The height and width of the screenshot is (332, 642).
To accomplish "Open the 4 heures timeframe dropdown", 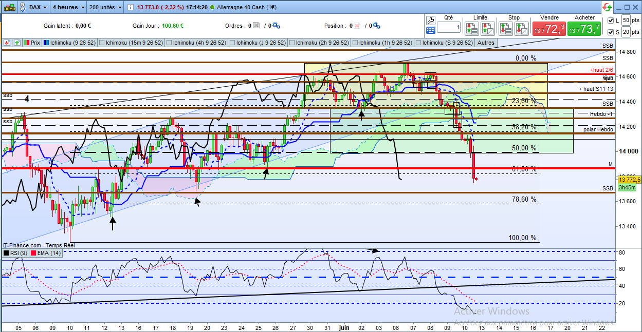I will coord(68,7).
